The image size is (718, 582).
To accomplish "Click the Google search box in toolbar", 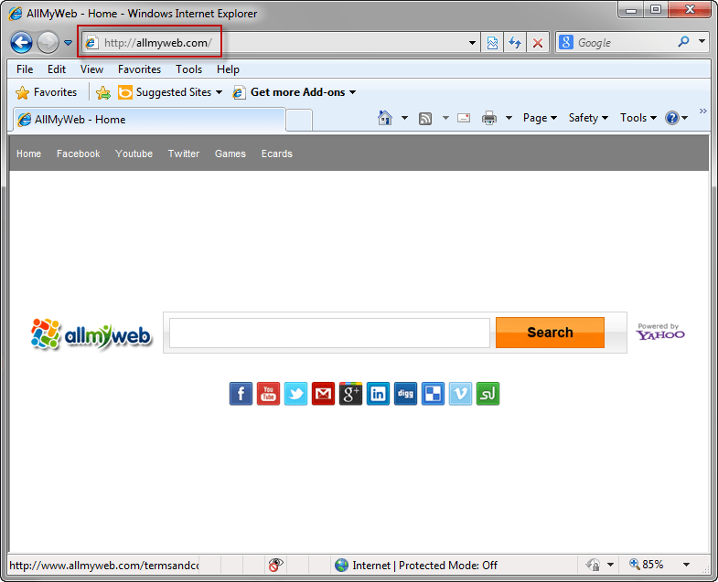I will coord(624,43).
